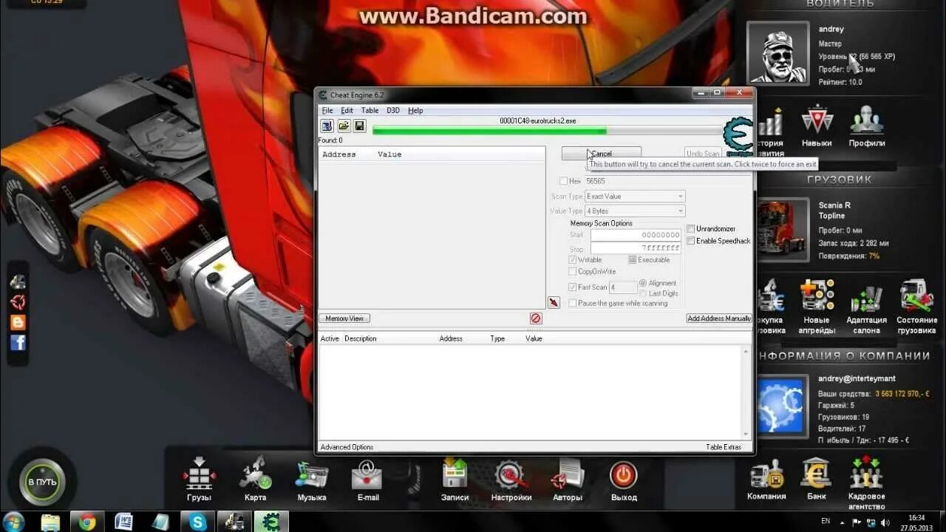Open the Table menu
Screen dimensions: 946x532
coord(370,110)
